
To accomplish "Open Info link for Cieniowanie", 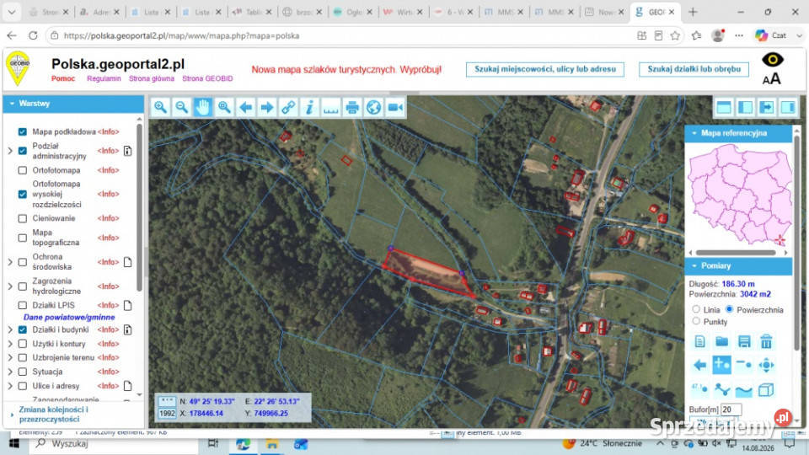I will click(x=108, y=218).
